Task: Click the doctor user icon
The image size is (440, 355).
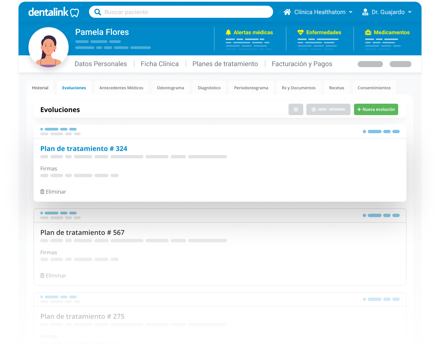Action: tap(365, 12)
